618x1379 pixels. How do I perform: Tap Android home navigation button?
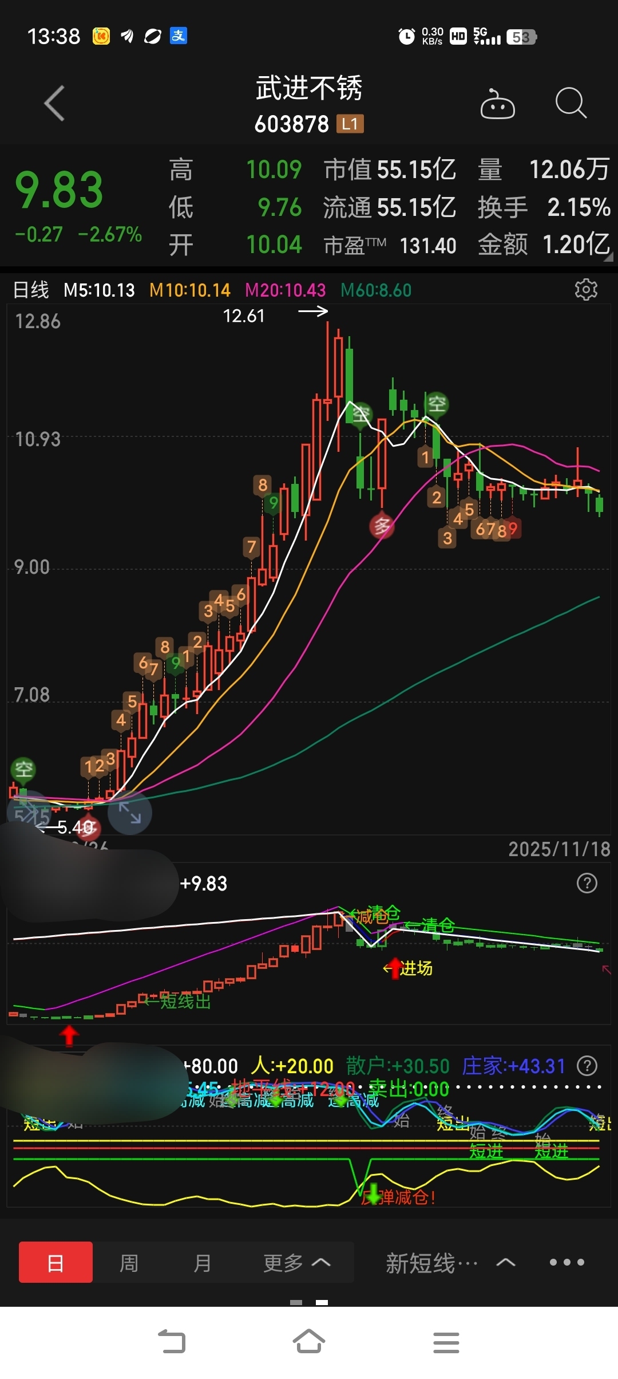tap(309, 1341)
